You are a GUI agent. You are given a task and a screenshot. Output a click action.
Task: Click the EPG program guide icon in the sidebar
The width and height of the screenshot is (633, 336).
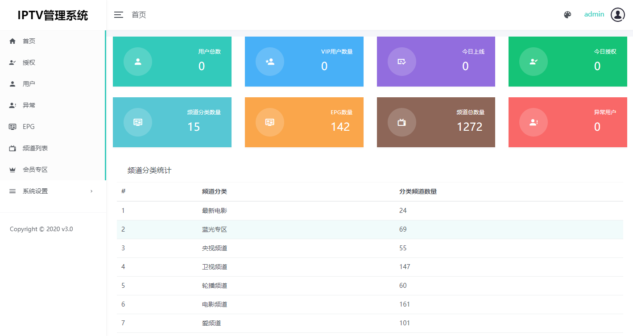point(12,127)
